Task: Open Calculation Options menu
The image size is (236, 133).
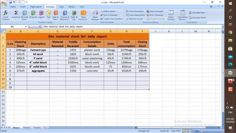Action: coord(183,15)
